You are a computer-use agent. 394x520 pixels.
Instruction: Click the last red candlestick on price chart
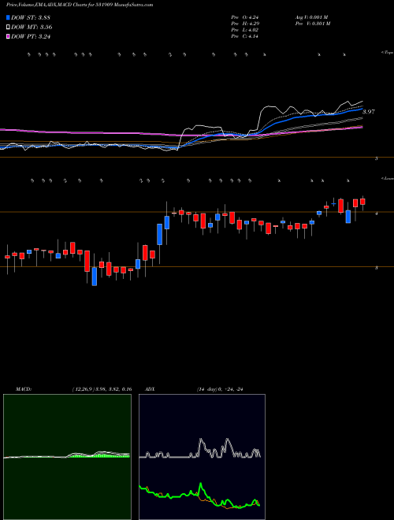point(362,202)
